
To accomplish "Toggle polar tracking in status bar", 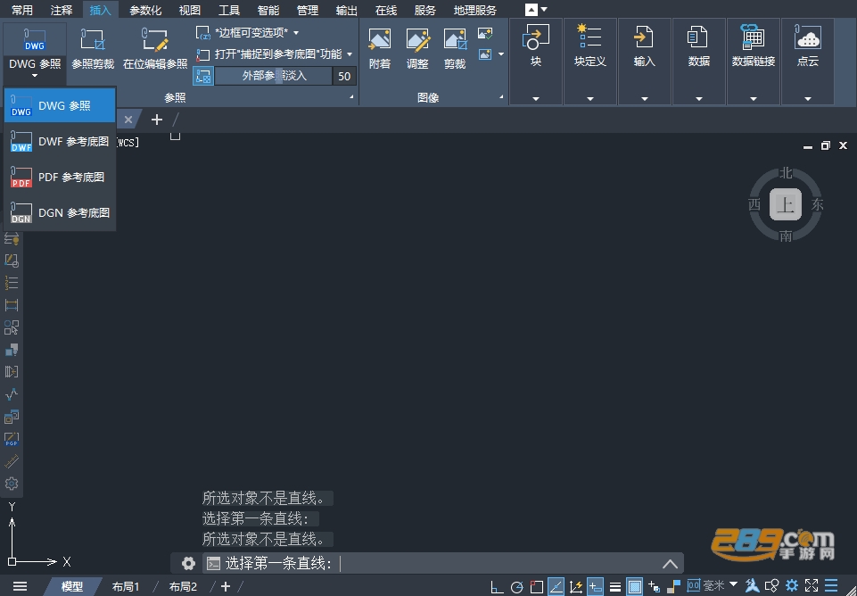I will point(516,587).
